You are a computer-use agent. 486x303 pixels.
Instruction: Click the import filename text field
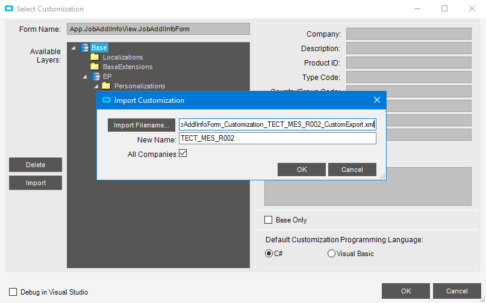pyautogui.click(x=278, y=124)
